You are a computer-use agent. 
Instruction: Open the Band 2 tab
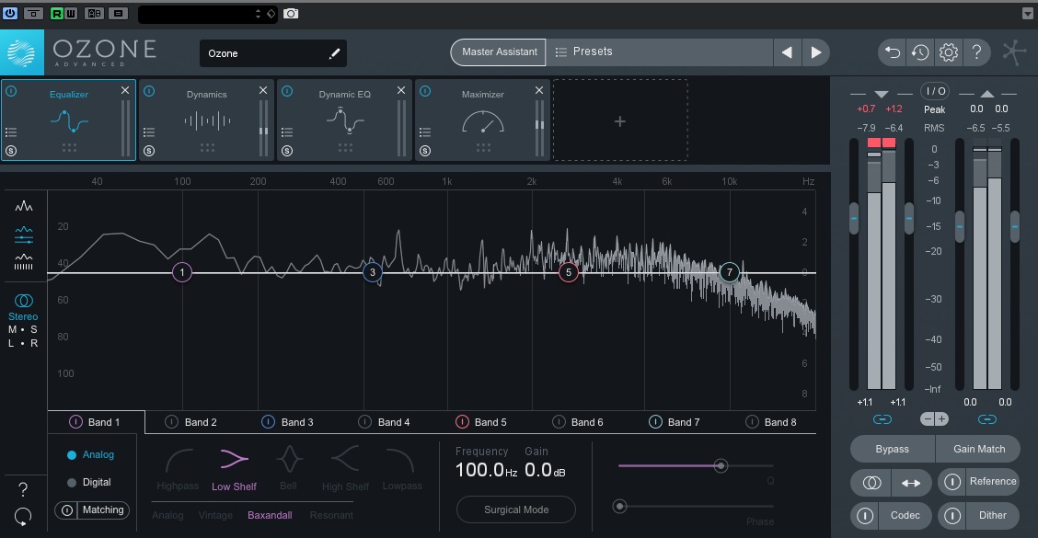pyautogui.click(x=191, y=422)
